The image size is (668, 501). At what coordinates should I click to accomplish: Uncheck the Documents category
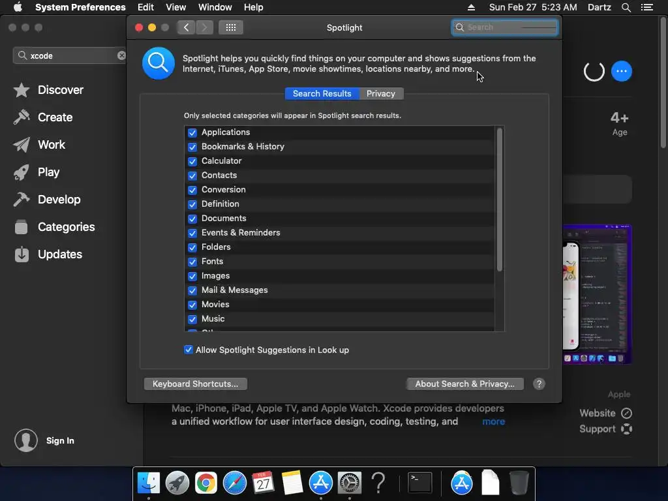click(192, 219)
